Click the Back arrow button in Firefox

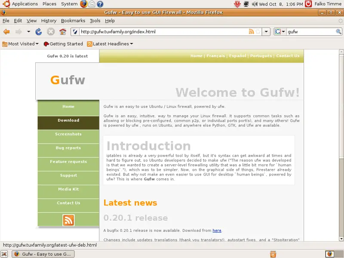tap(6, 32)
